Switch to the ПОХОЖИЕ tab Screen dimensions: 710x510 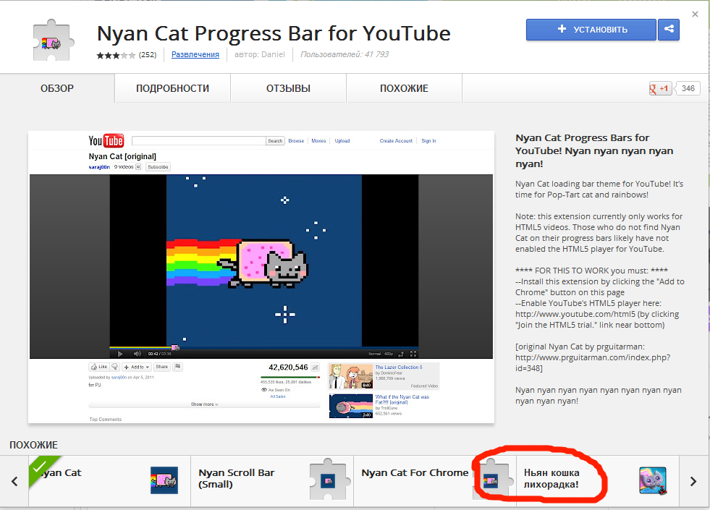pos(404,88)
